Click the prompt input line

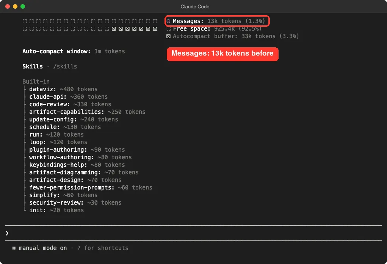point(193,233)
